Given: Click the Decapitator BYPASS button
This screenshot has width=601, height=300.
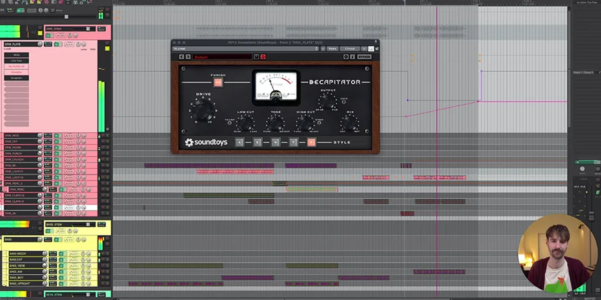Looking at the screenshot, I should click(x=364, y=57).
